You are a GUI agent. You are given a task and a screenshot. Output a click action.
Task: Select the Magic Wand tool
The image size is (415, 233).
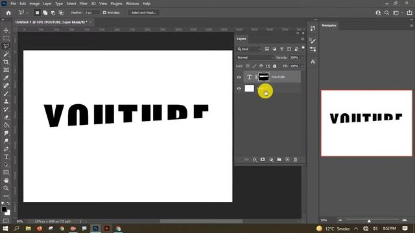pyautogui.click(x=6, y=54)
